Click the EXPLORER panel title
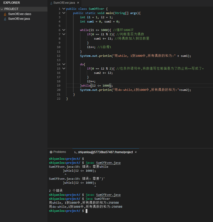The width and height of the screenshot is (213, 222). [x=11, y=3]
